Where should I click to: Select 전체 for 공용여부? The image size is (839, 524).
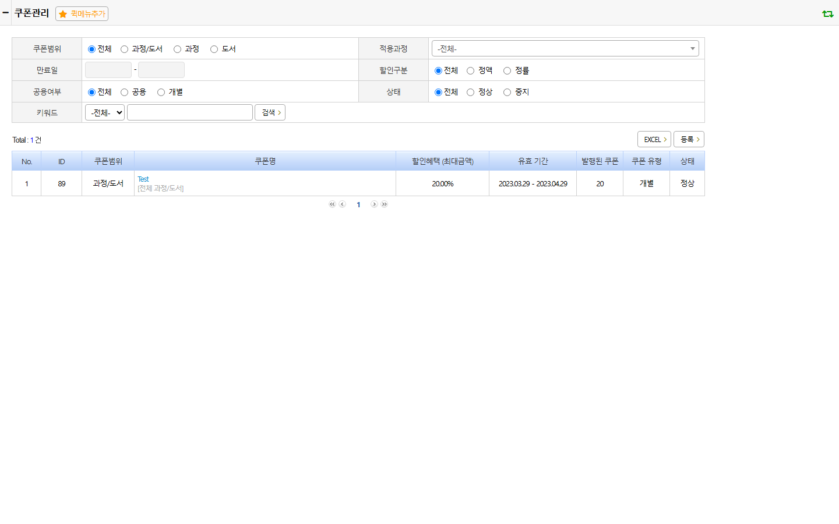(x=91, y=92)
